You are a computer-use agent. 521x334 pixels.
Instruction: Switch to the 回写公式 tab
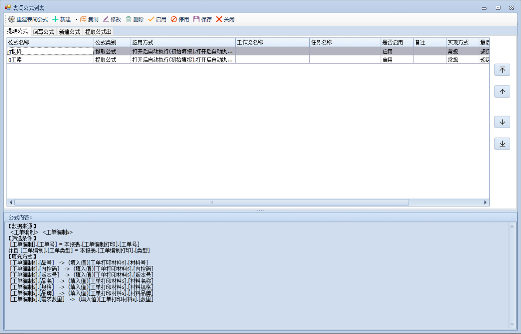[43, 32]
